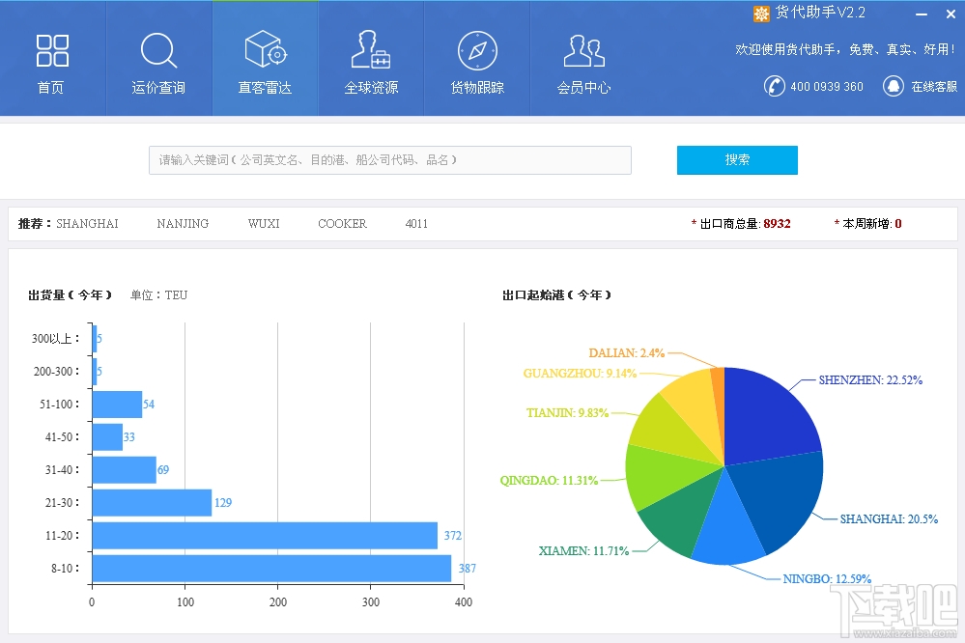Click the 本周新增 0 value
The height and width of the screenshot is (643, 965).
click(898, 223)
